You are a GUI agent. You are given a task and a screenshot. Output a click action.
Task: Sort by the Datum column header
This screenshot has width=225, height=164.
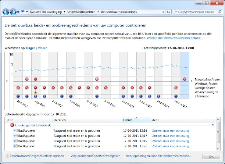pos(136,120)
